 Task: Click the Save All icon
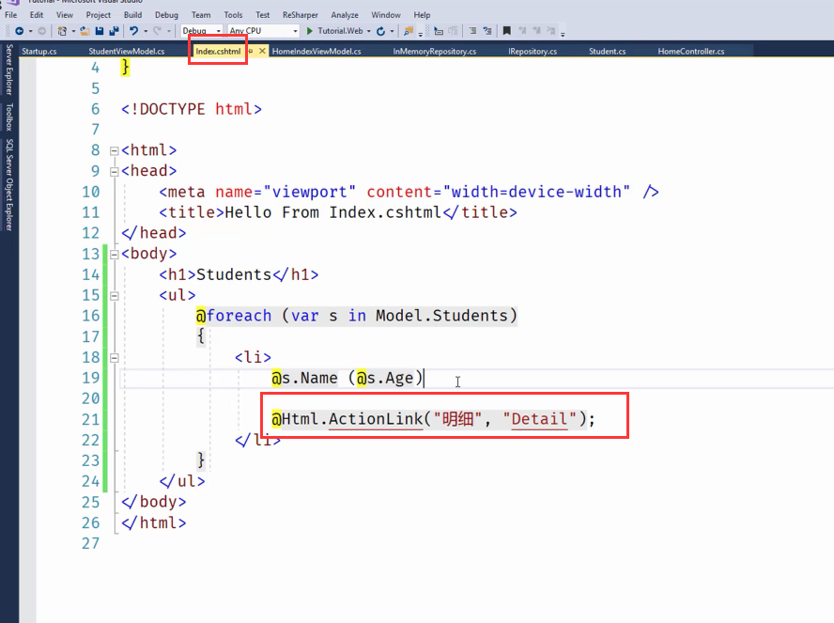pyautogui.click(x=113, y=31)
